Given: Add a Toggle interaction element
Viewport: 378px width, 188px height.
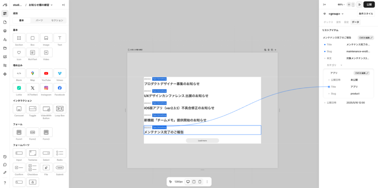Looking at the screenshot, I should (32, 109).
